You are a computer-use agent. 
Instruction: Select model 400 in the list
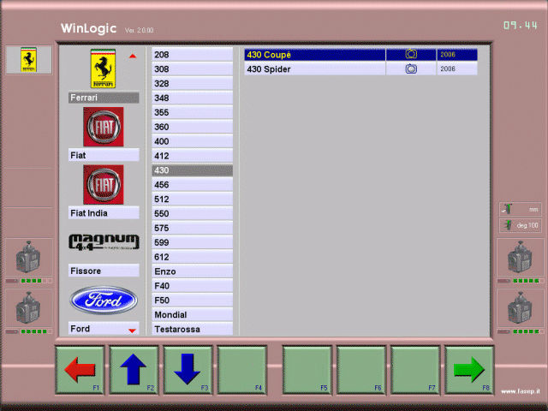pyautogui.click(x=192, y=141)
